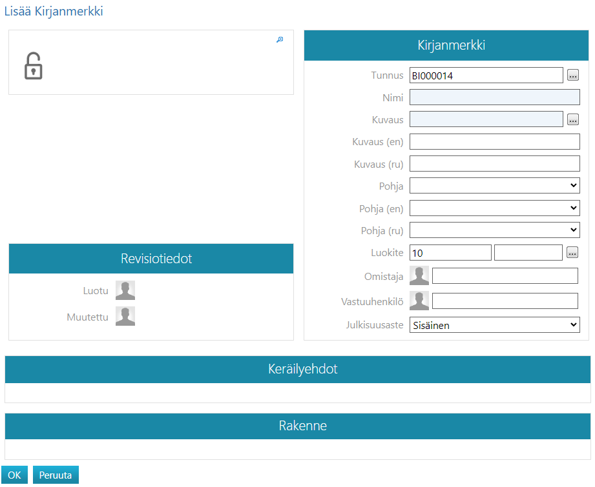Open the Pohja (ru) dropdown list
This screenshot has height=487, width=595.
[x=494, y=230]
